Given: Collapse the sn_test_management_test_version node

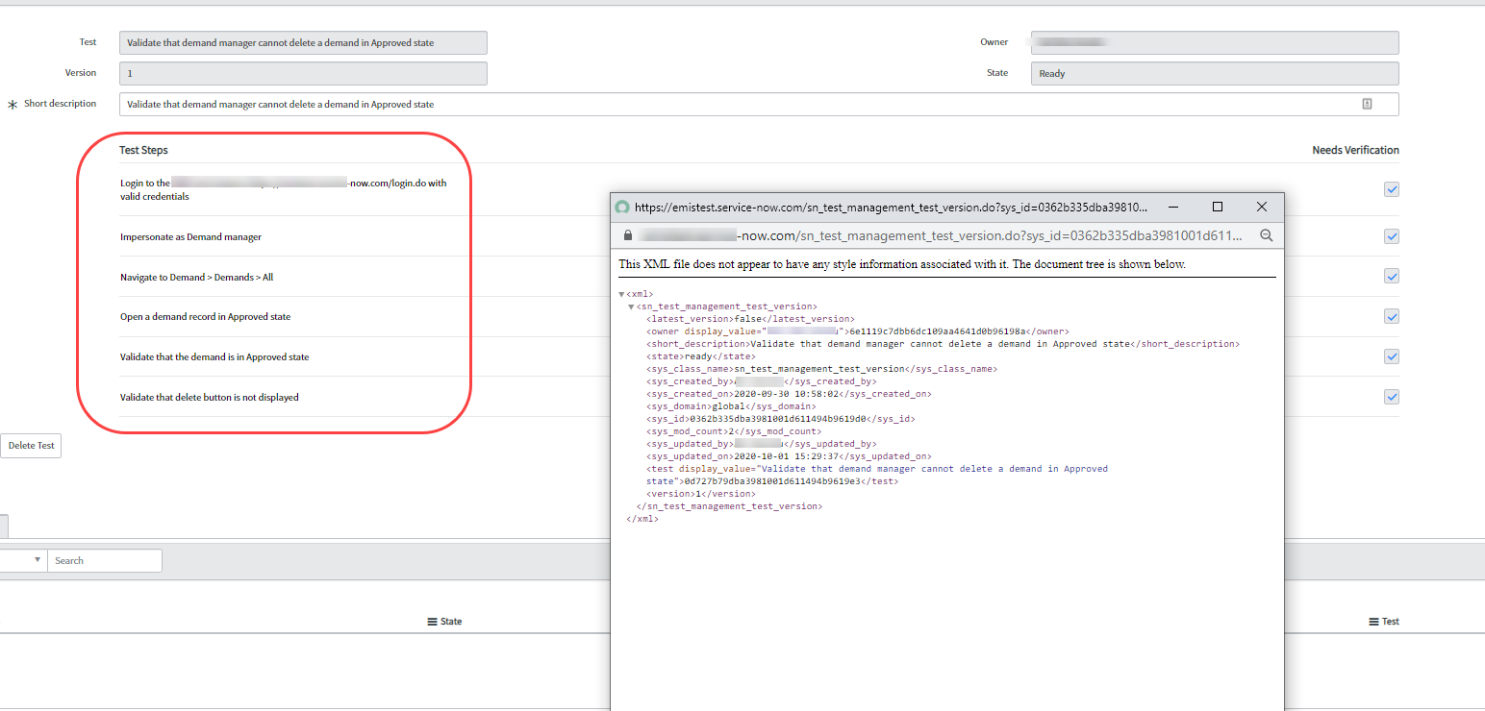Looking at the screenshot, I should (x=631, y=306).
